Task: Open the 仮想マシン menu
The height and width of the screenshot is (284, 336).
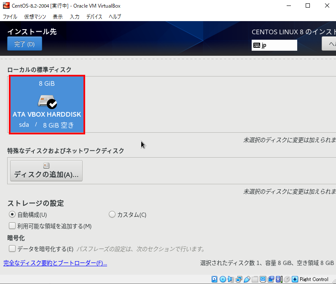Action: coord(35,16)
